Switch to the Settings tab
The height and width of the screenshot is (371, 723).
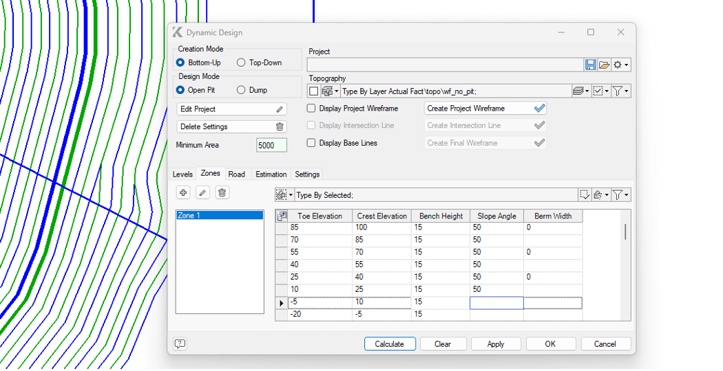307,174
